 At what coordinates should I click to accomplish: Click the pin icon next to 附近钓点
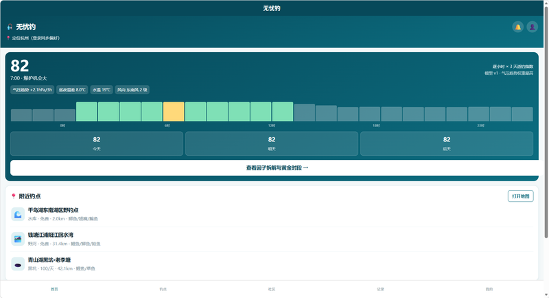[x=14, y=196]
